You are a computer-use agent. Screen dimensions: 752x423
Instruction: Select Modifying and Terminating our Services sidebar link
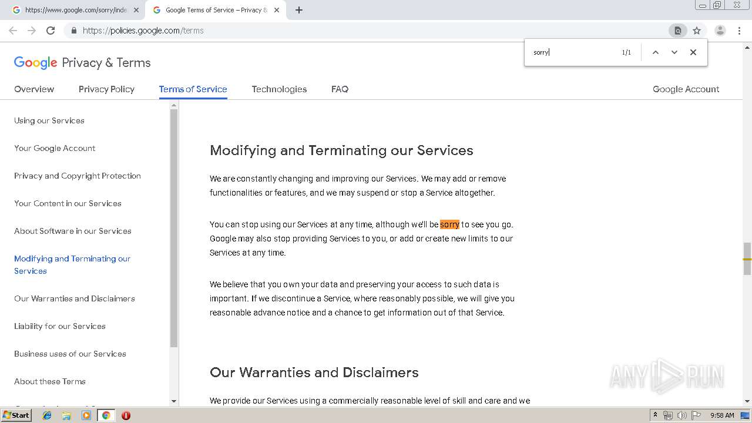[x=72, y=265]
